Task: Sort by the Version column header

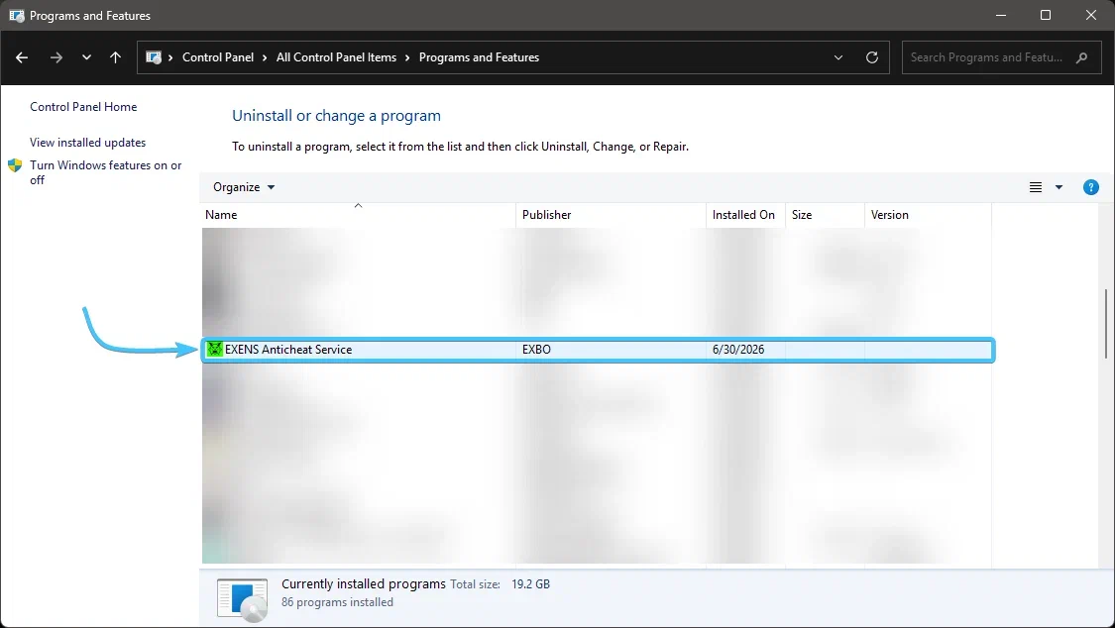Action: pos(928,215)
